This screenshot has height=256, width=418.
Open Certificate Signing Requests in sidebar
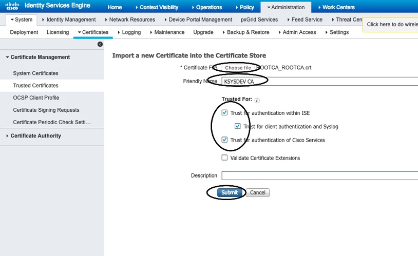coord(46,110)
